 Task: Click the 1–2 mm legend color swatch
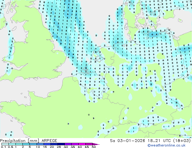click(x=19, y=144)
